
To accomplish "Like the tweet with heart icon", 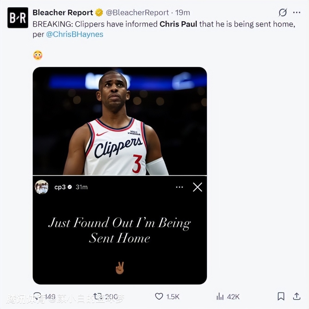I will tap(159, 296).
